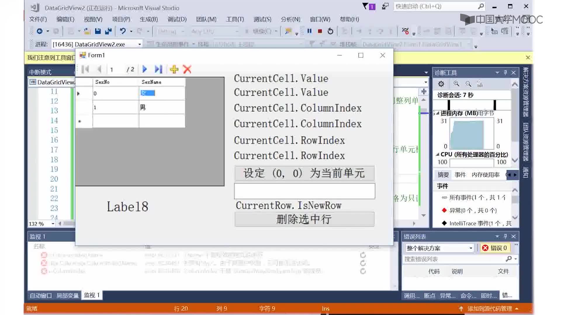Close the yellow notification bar

coord(528,57)
